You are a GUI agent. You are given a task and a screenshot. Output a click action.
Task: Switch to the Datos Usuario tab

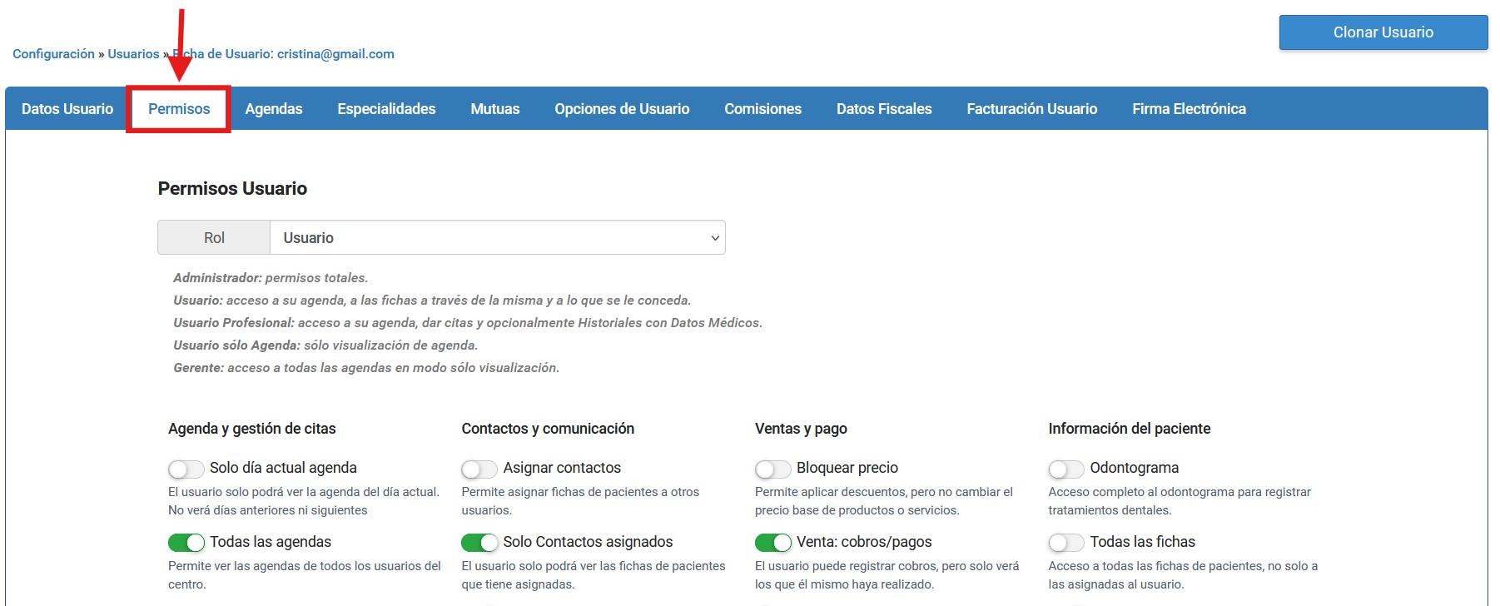tap(67, 109)
